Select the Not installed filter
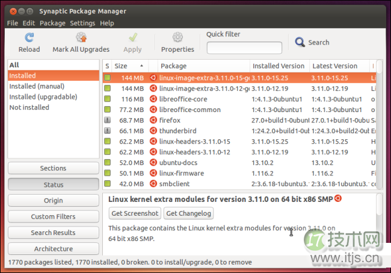Viewport: 391px width, 273px height. (x=54, y=107)
